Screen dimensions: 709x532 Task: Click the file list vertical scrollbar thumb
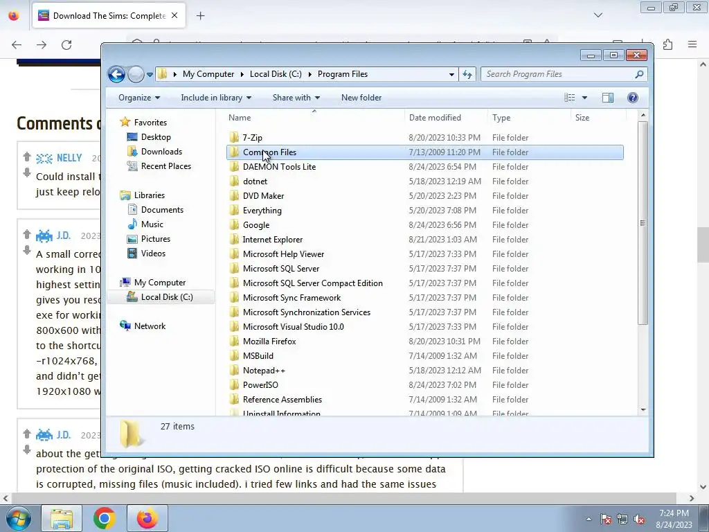coord(643,222)
